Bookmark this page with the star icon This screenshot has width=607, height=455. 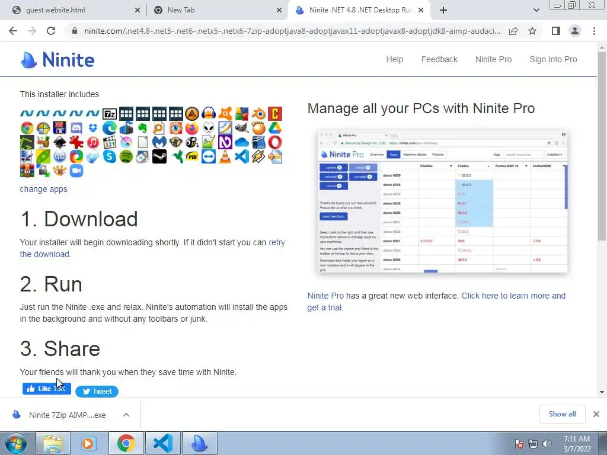tap(532, 31)
